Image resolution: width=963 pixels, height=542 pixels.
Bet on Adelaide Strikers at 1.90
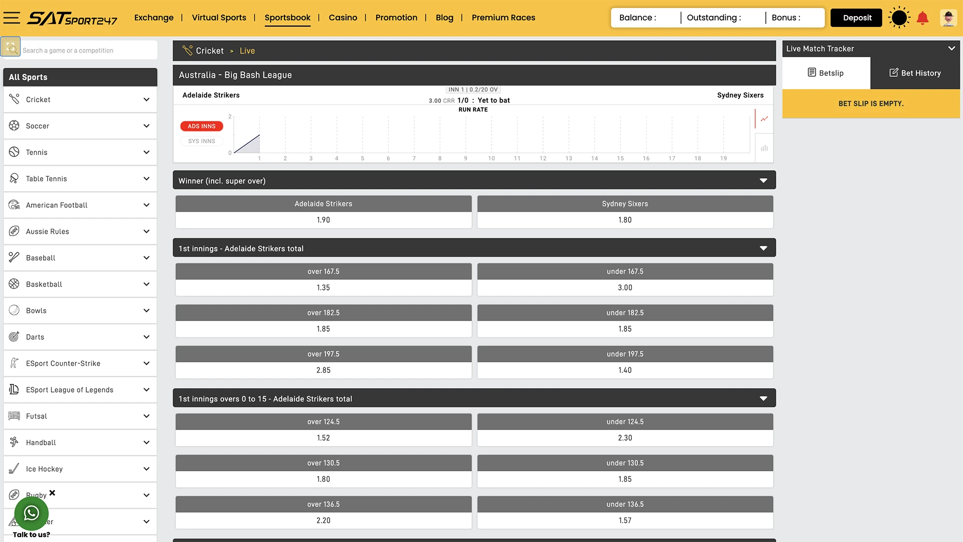pyautogui.click(x=324, y=220)
